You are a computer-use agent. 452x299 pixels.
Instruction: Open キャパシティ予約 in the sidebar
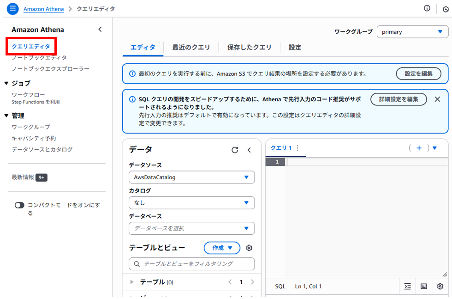(x=34, y=138)
